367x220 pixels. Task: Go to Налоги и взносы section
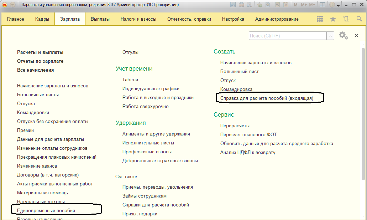coord(138,19)
